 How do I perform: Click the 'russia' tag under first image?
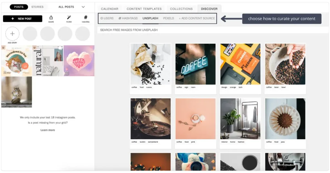pos(149,87)
